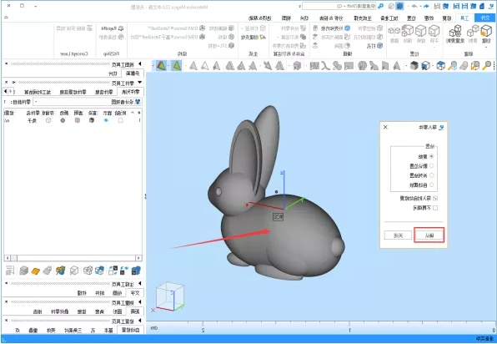Click the 复制 duplicate part ribbon icon

(473, 31)
